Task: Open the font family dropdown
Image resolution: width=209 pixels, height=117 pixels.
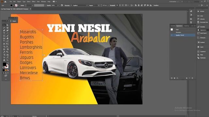Action: click(87, 6)
